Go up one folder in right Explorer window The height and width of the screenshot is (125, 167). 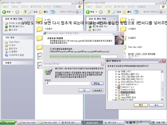click(109, 12)
